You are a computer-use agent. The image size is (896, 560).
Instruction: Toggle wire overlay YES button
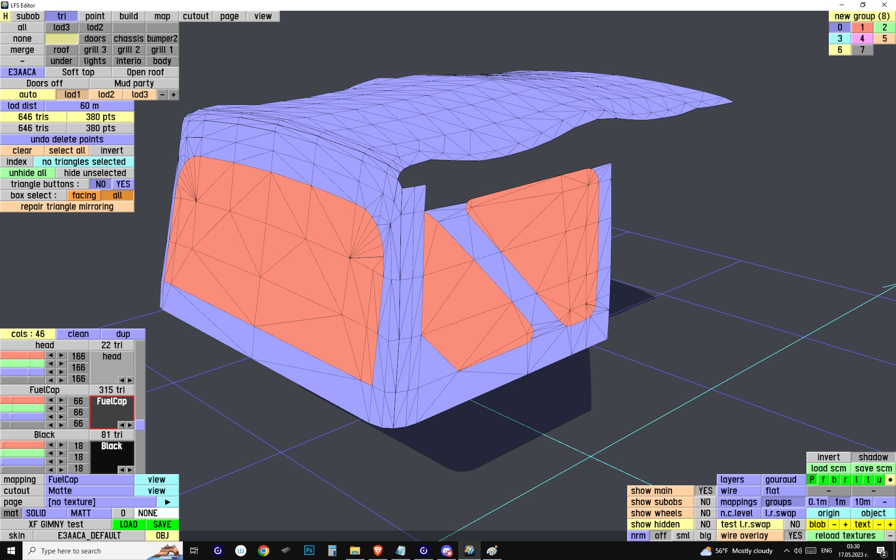click(x=795, y=536)
